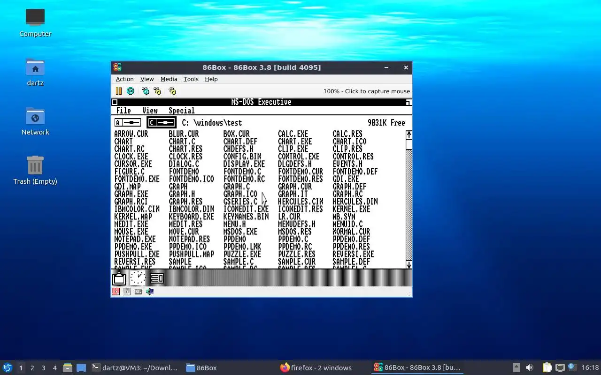Open the Network desktop icon
The height and width of the screenshot is (375, 601).
tap(35, 121)
